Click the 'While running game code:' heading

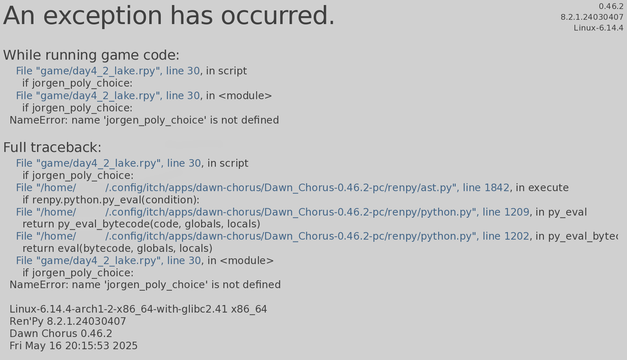pyautogui.click(x=91, y=55)
